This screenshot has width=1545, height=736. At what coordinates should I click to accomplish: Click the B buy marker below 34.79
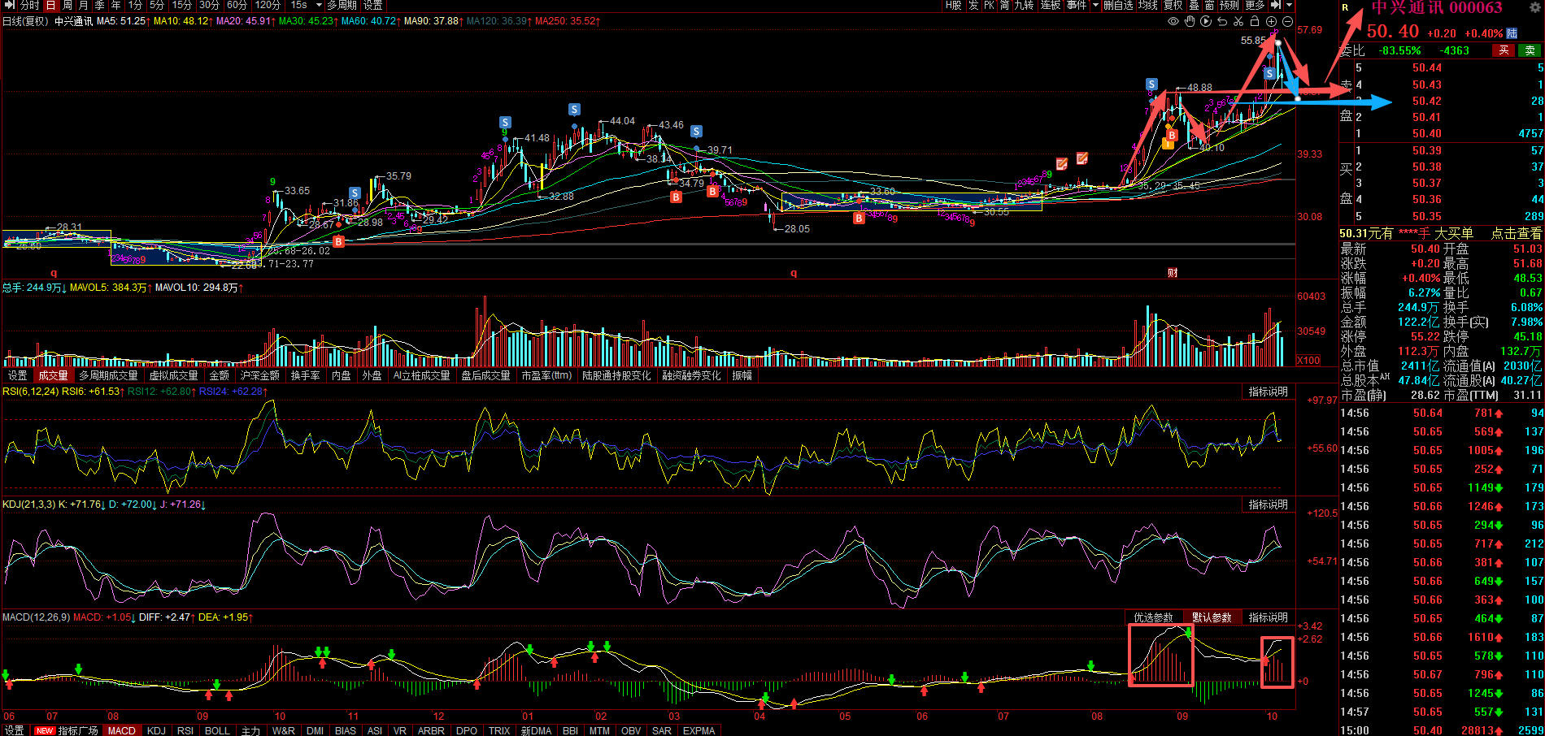676,197
